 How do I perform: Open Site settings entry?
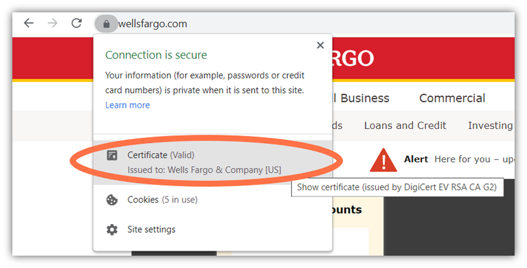tap(213, 230)
